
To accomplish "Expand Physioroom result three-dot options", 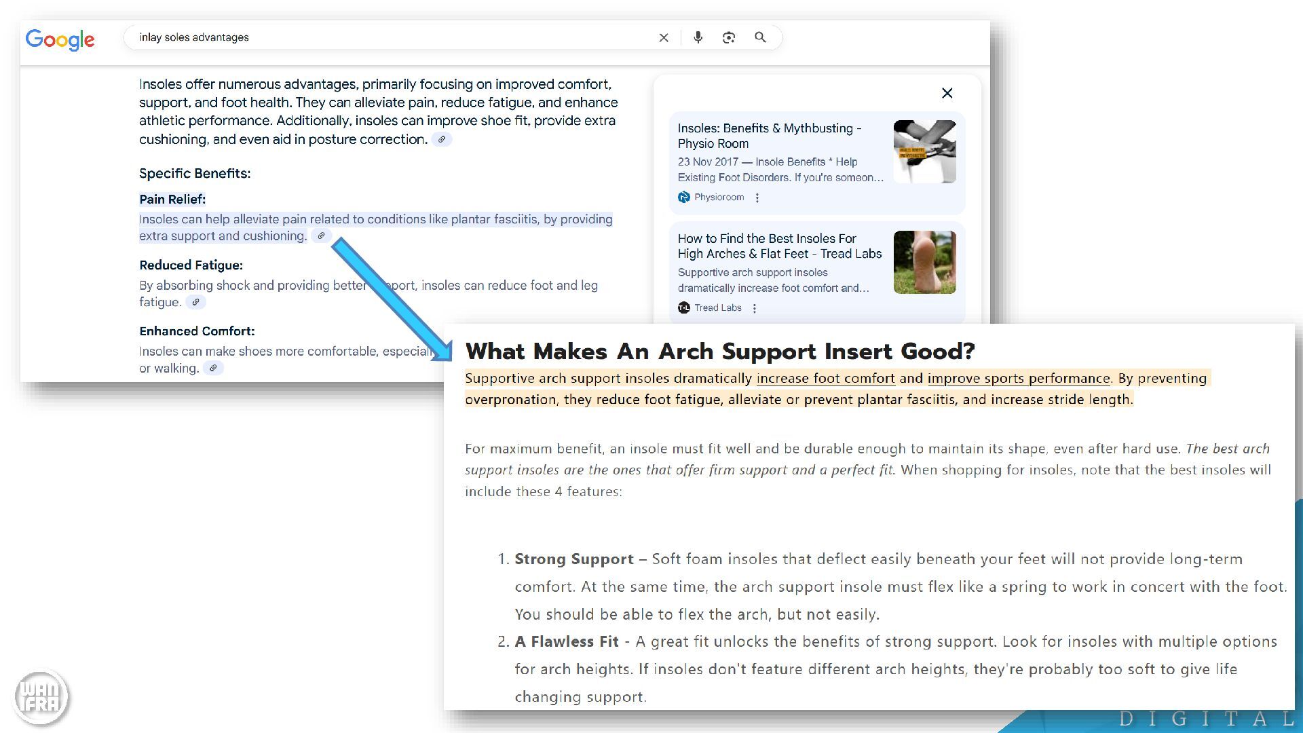I will tap(757, 198).
